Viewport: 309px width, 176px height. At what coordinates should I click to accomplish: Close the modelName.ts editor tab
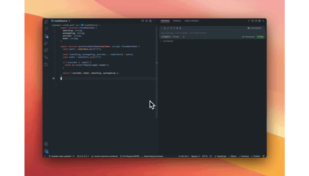pyautogui.click(x=69, y=21)
